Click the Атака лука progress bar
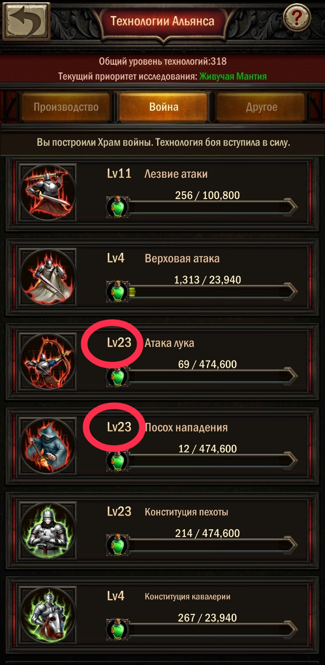This screenshot has width=325, height=665. click(213, 376)
